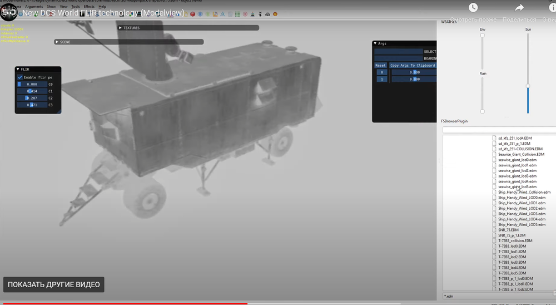Select sd_kfz_251-COLLISION.EDM file
Viewport: 556px width, 305px height.
coord(520,149)
